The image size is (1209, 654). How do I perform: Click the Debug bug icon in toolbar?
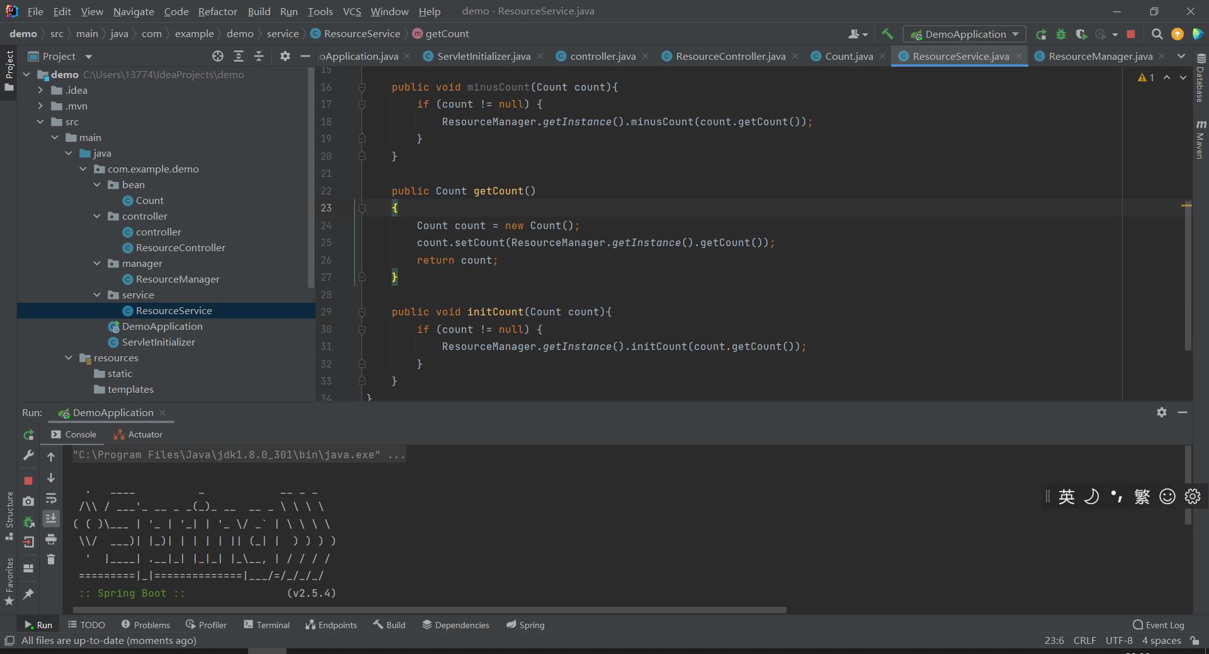1061,34
